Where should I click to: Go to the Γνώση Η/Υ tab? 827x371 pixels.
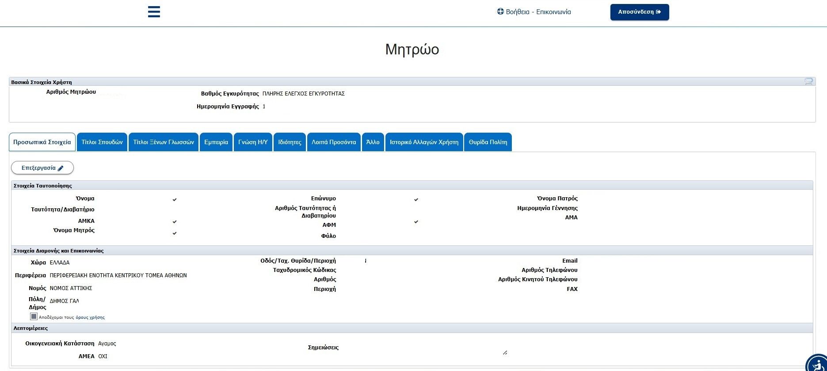pos(253,142)
